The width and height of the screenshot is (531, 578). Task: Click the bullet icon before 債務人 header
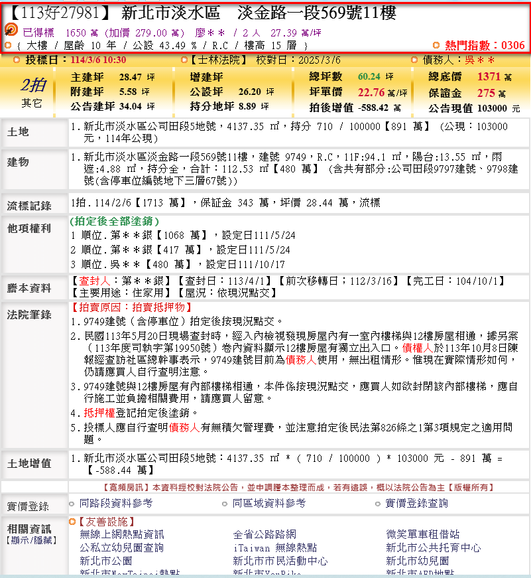[x=414, y=60]
